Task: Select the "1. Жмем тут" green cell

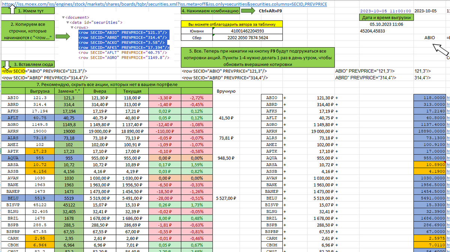Action: (x=28, y=11)
